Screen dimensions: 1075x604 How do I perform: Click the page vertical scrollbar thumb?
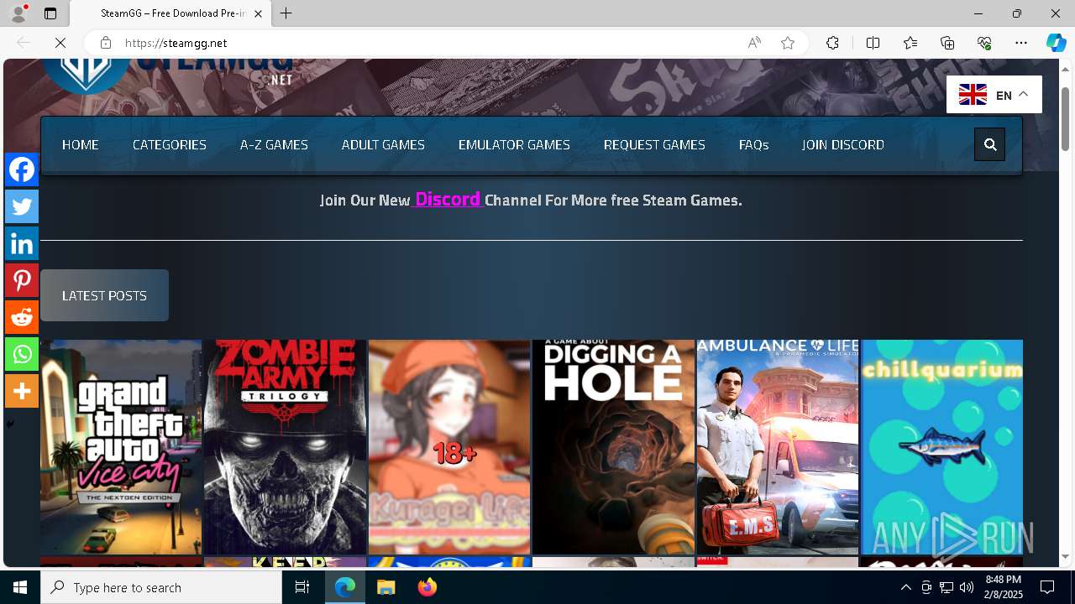pyautogui.click(x=1066, y=117)
